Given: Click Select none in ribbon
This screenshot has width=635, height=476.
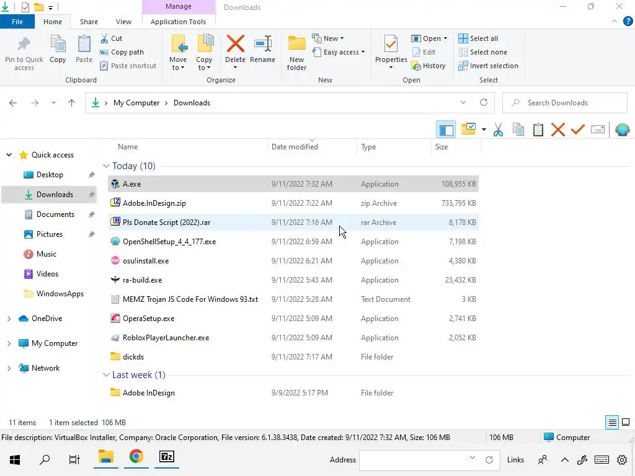Looking at the screenshot, I should [x=482, y=52].
